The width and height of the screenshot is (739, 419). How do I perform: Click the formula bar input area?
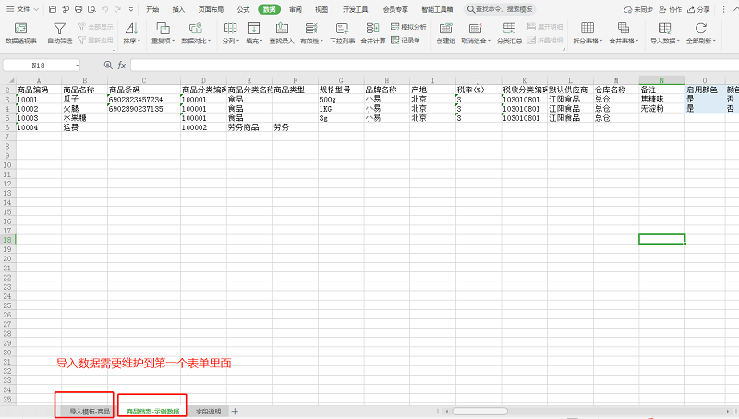(x=433, y=65)
